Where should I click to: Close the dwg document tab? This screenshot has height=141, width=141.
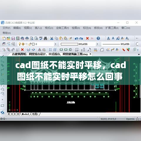point(90,54)
